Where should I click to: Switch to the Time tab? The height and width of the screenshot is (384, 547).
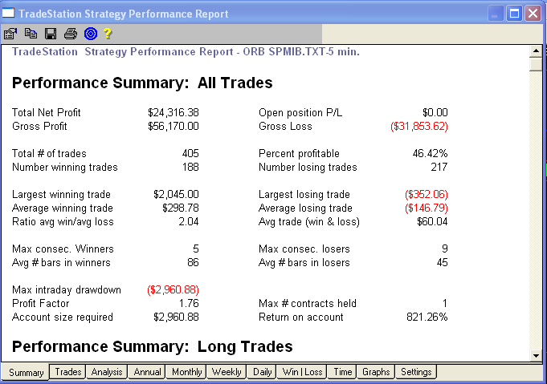(342, 372)
